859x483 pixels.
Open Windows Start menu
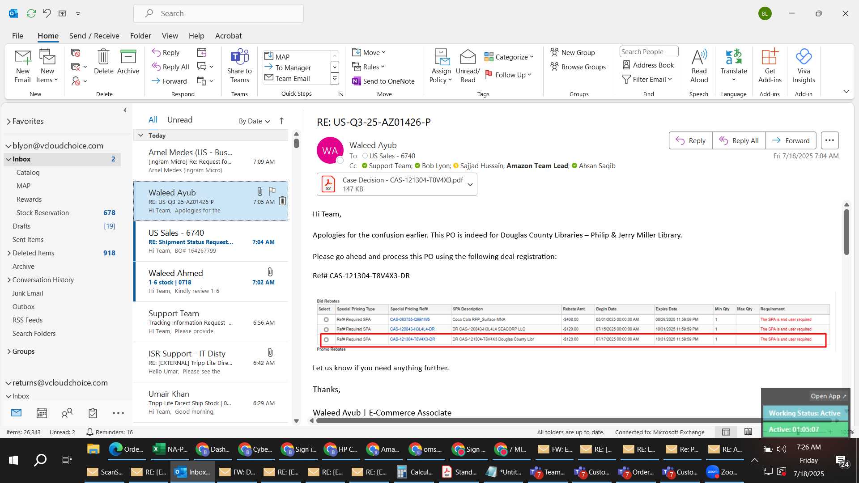click(13, 460)
